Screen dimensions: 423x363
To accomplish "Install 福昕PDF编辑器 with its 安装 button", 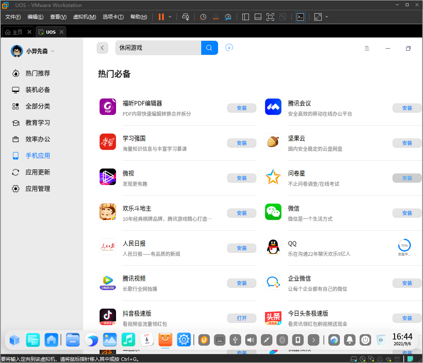I will point(242,108).
